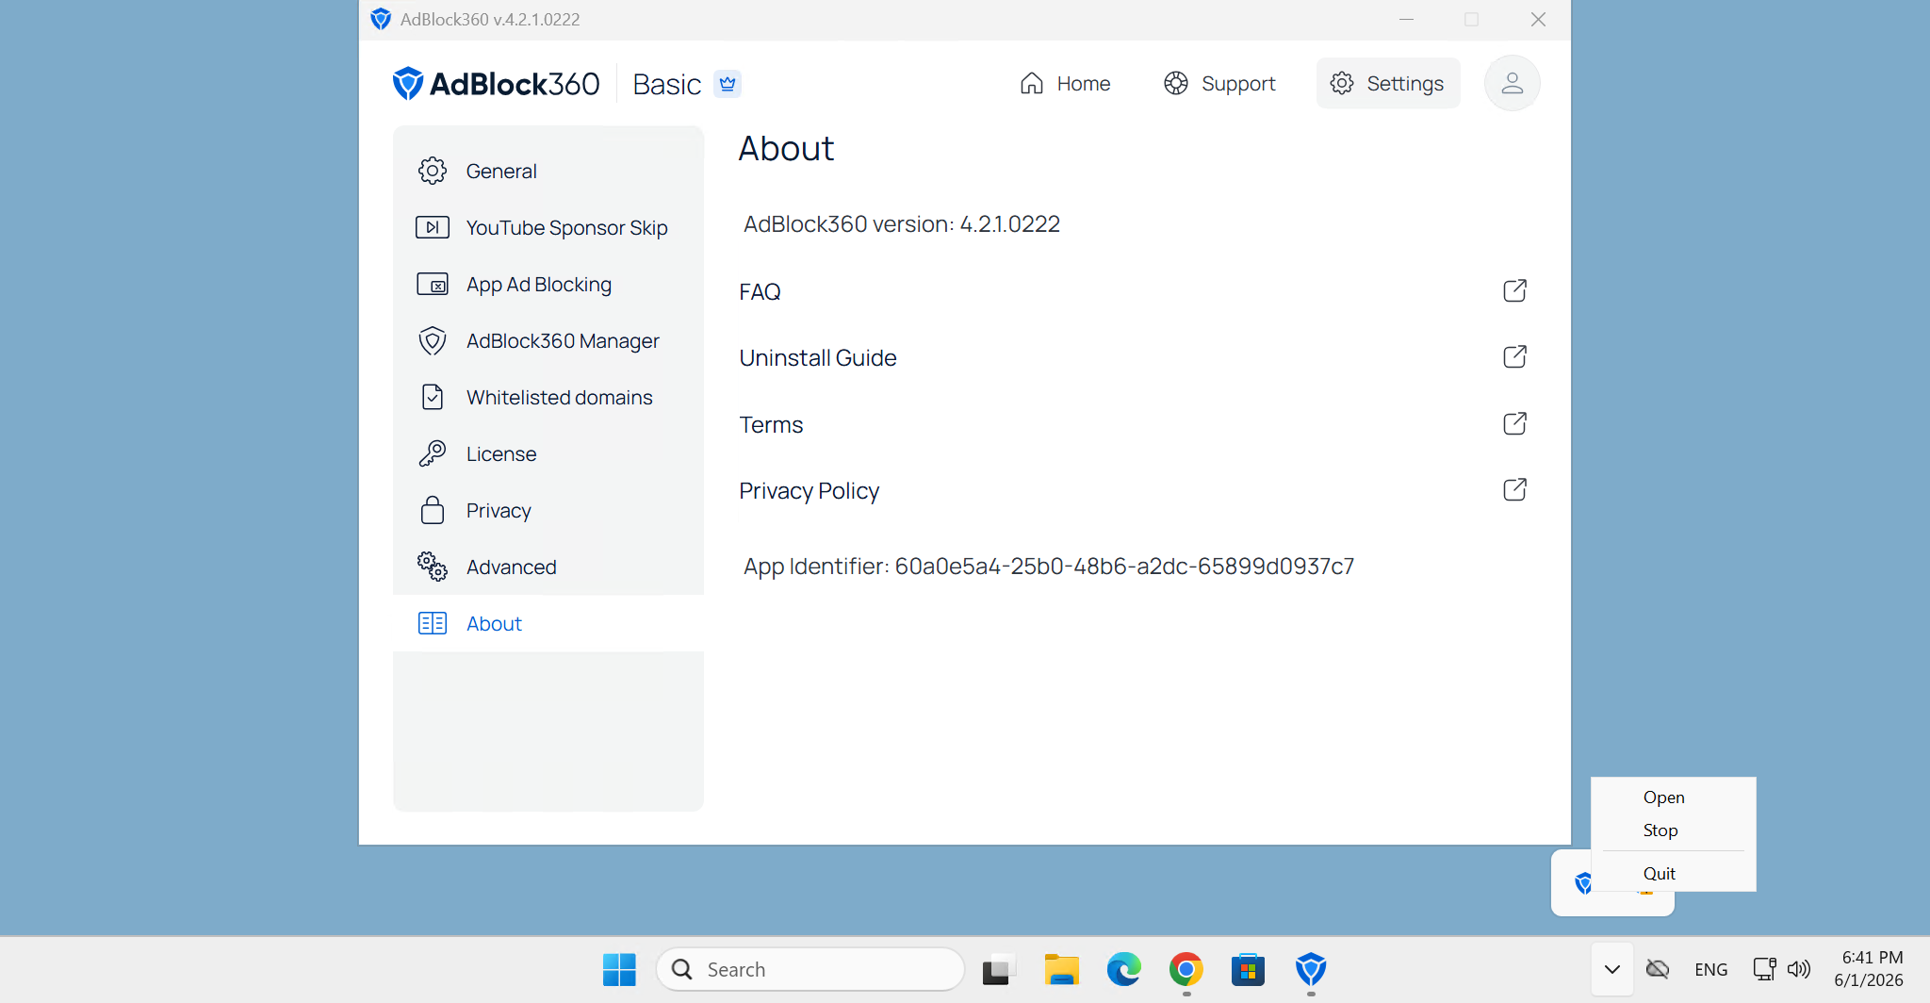This screenshot has height=1003, width=1930.
Task: Click the taskbar Search box
Action: pos(810,969)
